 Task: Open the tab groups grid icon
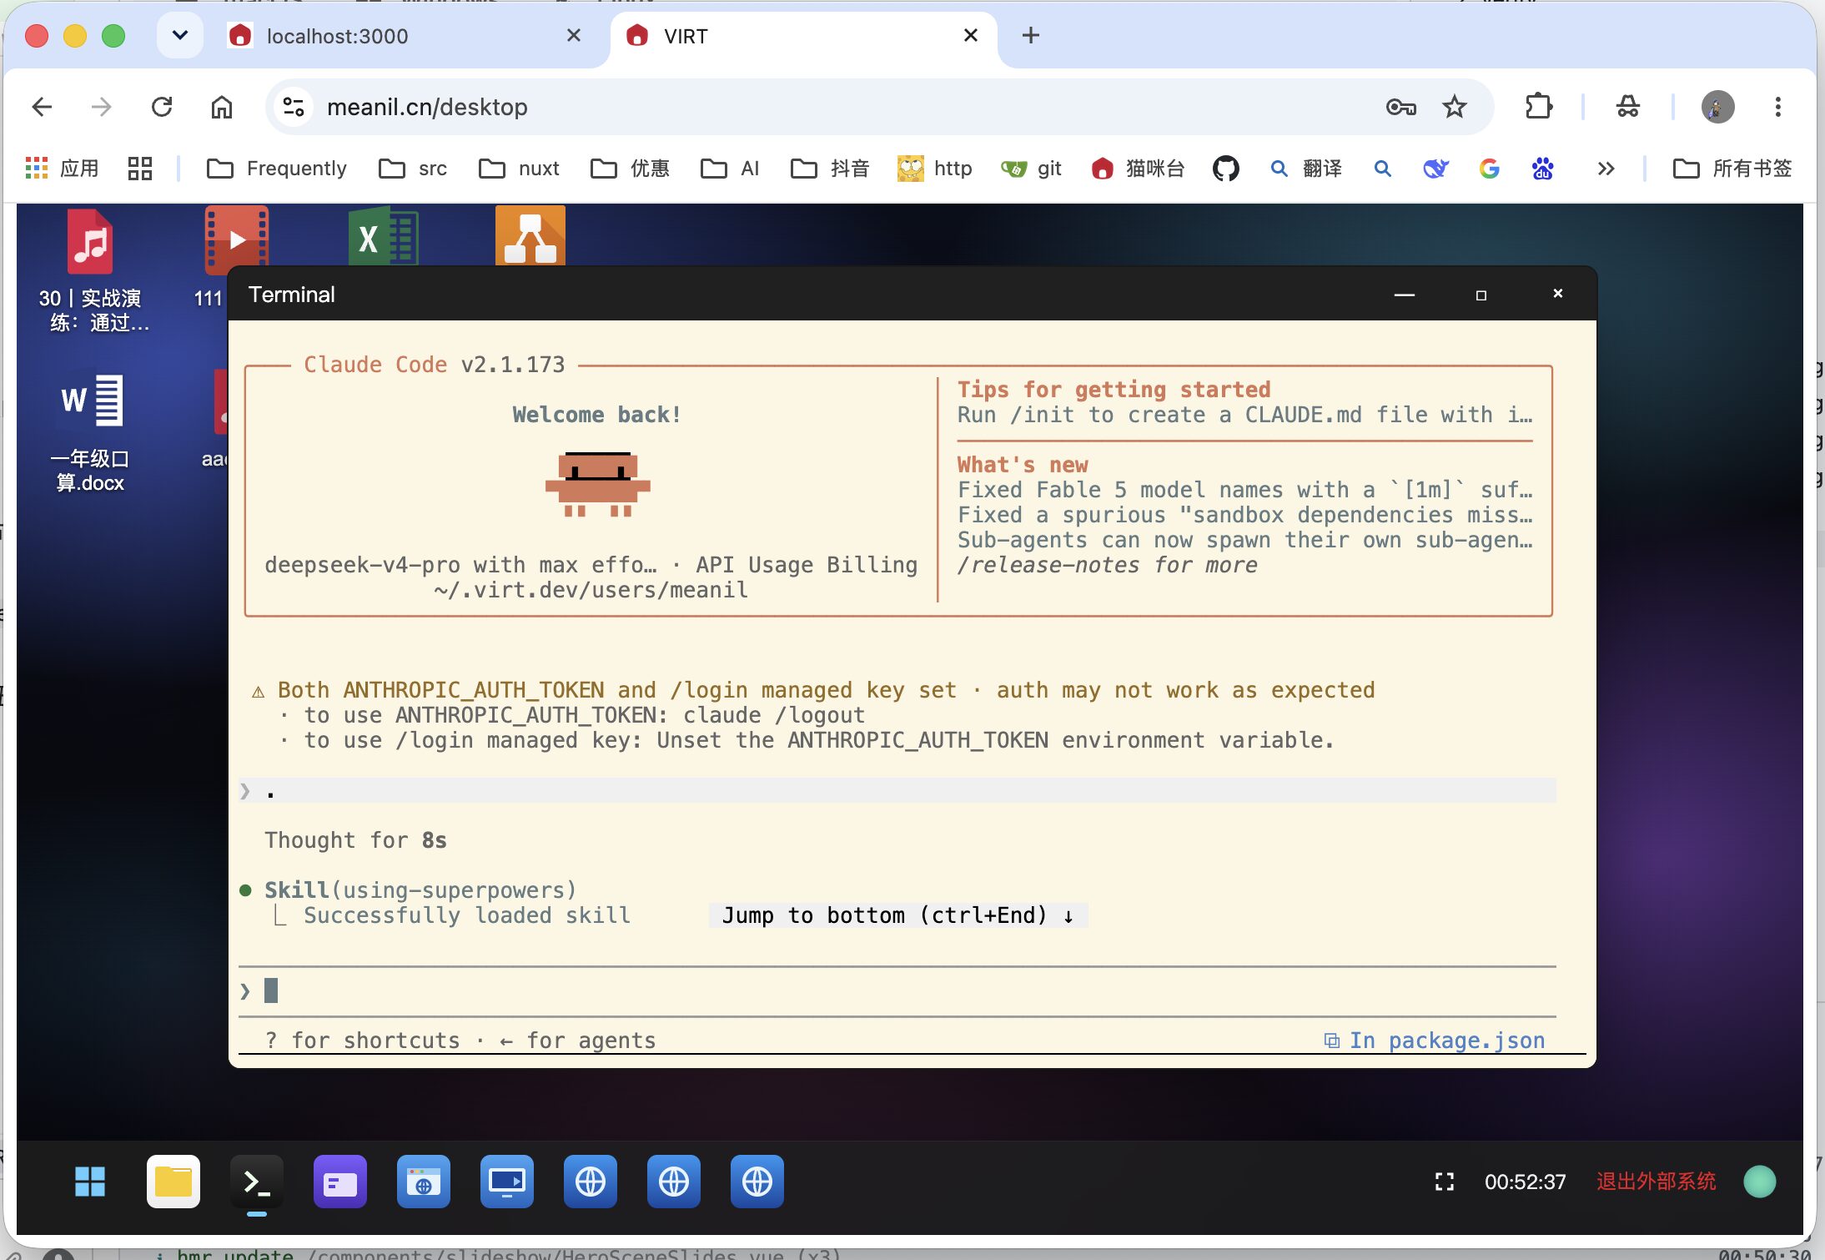point(140,169)
